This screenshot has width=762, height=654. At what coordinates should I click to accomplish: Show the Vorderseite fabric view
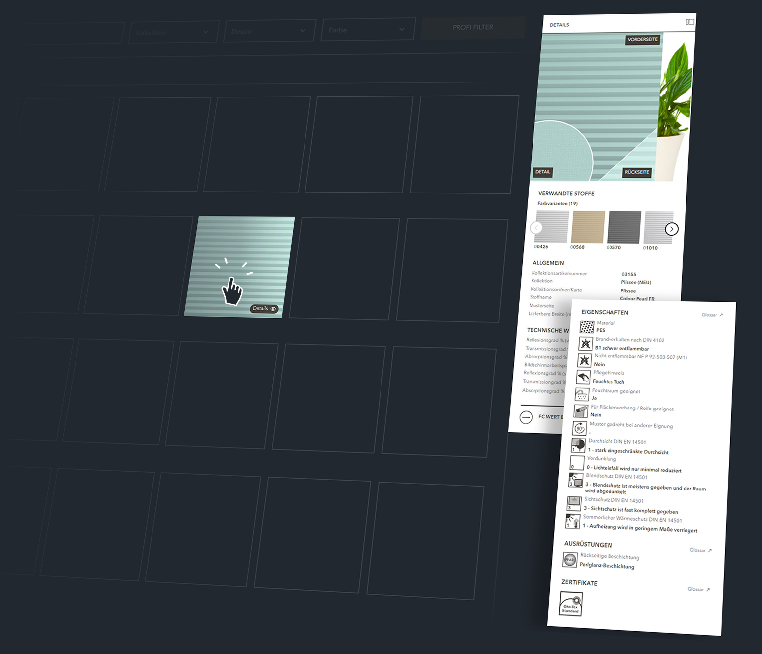pos(642,40)
